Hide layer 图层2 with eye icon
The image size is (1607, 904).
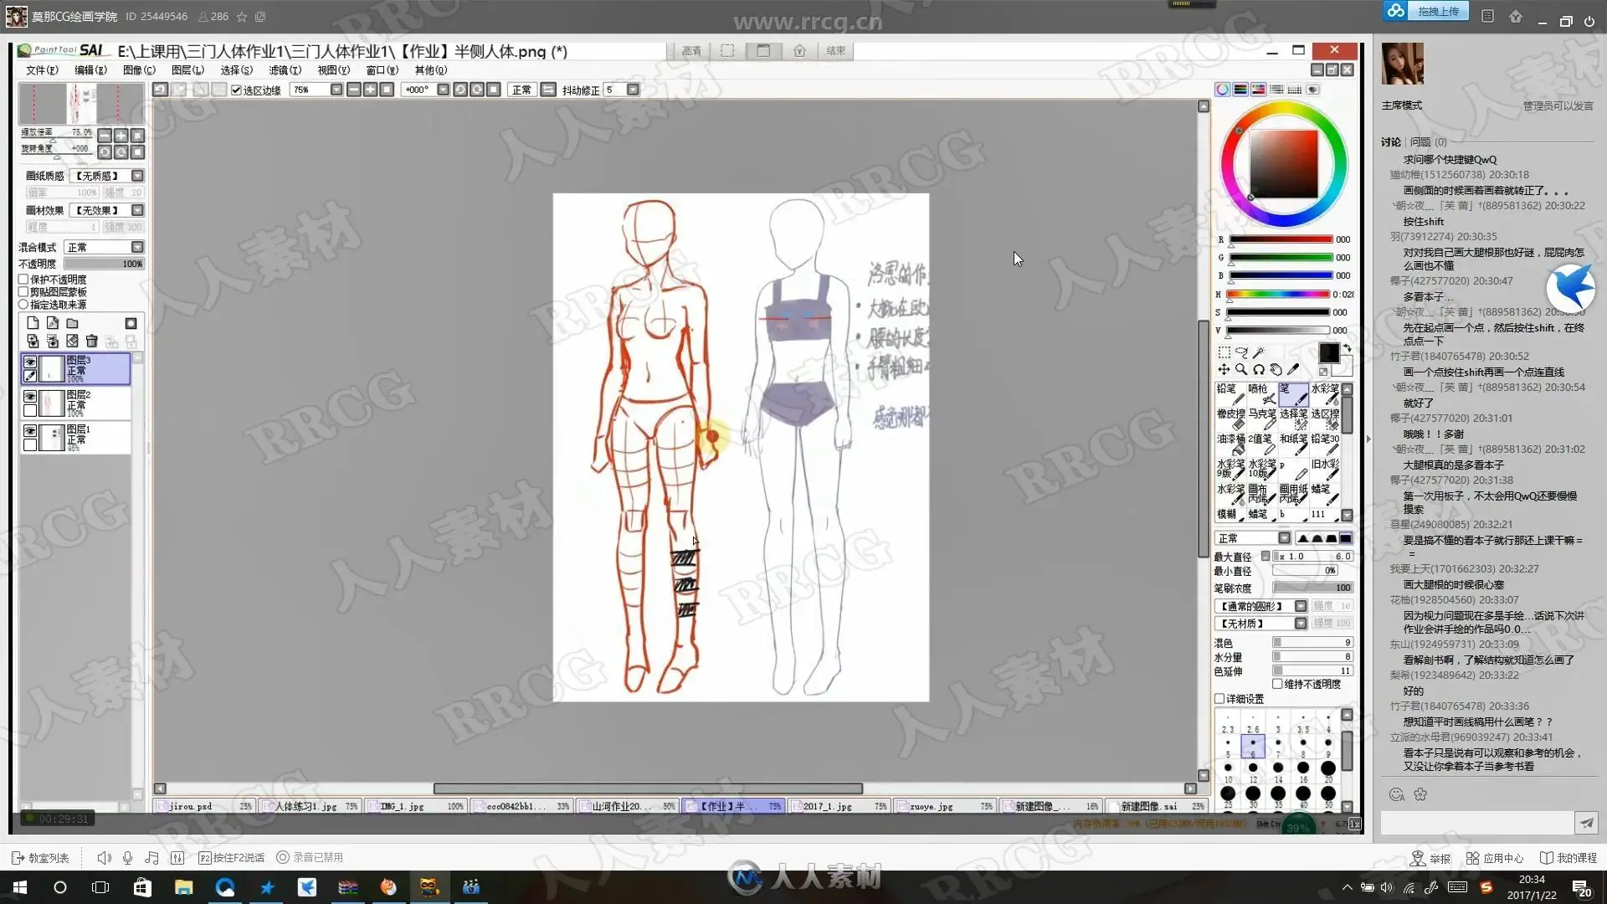(x=30, y=396)
